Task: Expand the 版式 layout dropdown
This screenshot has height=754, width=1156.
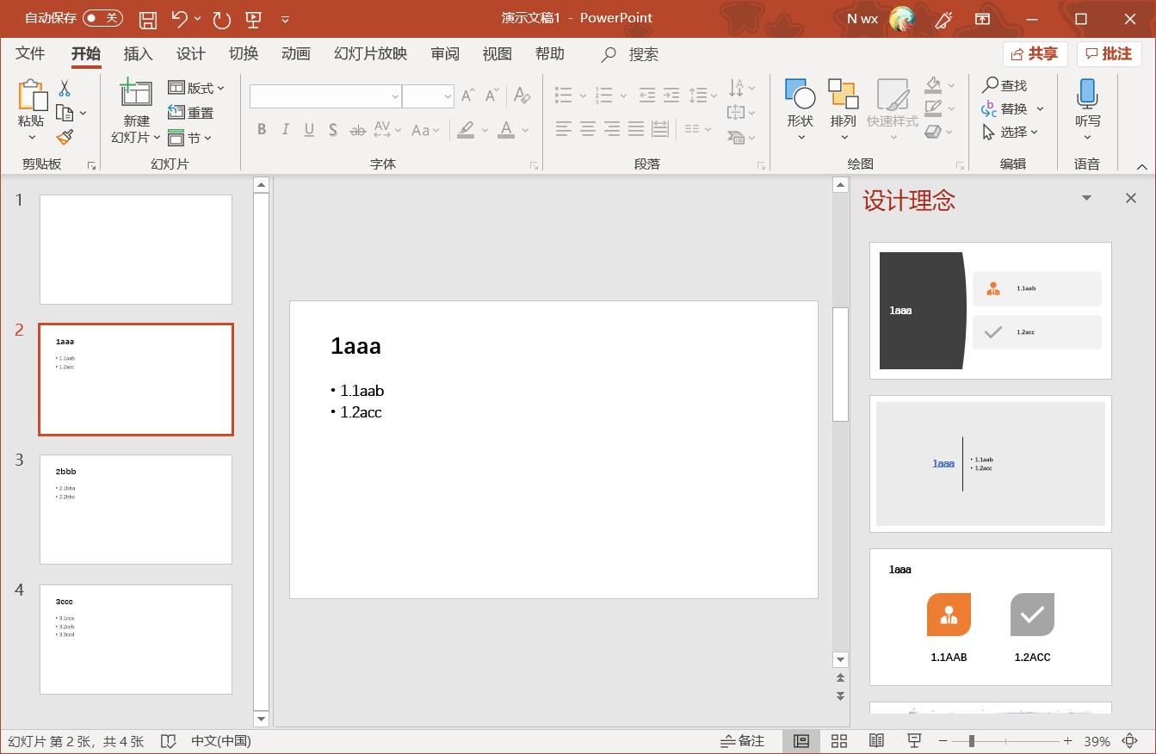Action: point(196,88)
